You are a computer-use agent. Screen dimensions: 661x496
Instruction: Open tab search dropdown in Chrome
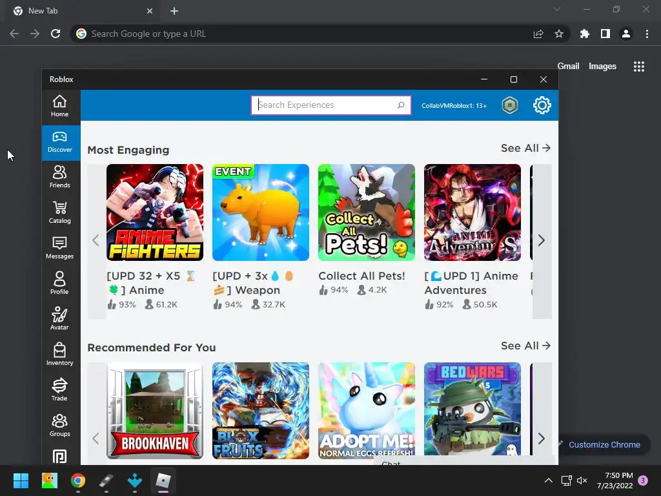(x=557, y=9)
